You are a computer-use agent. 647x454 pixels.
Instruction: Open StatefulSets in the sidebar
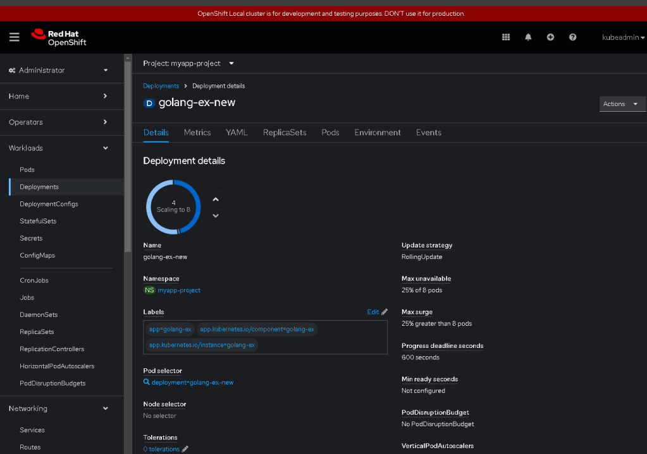[x=38, y=221]
